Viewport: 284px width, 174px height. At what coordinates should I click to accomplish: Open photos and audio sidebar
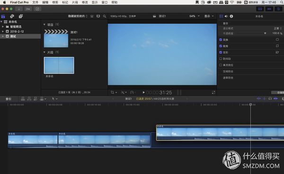click(12, 16)
